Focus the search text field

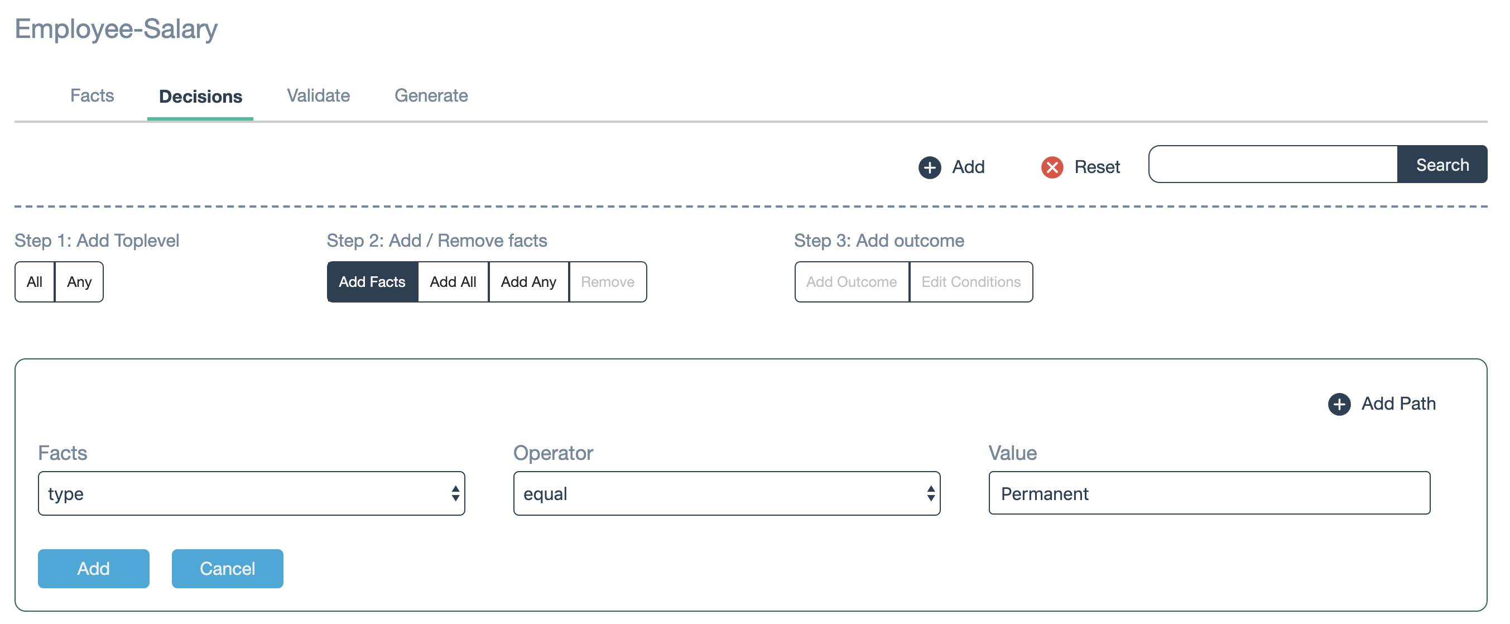pos(1273,165)
